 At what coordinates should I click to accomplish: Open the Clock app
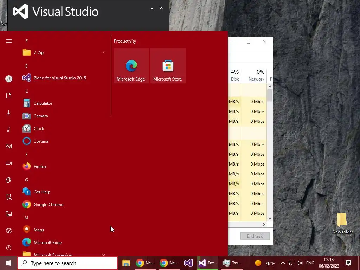pos(65,129)
